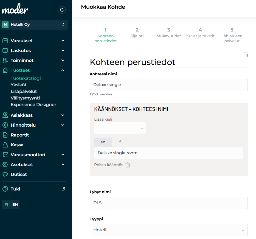Image resolution: width=256 pixels, height=239 pixels.
Task: Go to step 2 Sijainti
Action: click(x=137, y=33)
